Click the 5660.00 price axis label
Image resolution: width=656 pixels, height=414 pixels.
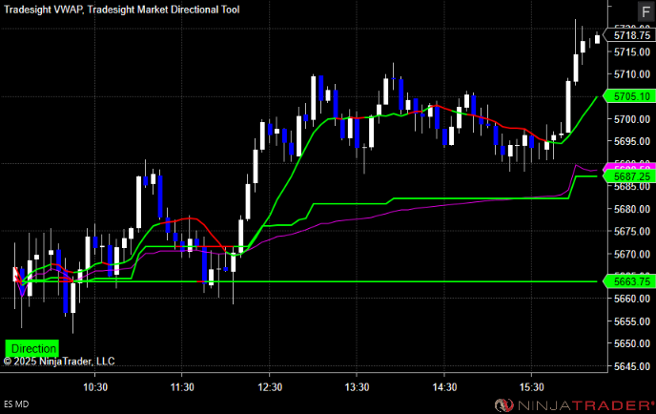(x=632, y=299)
